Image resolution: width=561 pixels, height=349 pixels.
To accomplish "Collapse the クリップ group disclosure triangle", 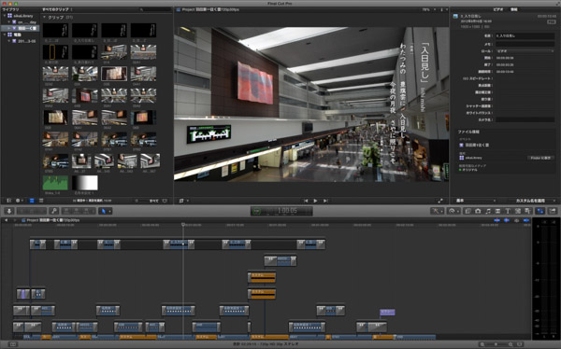I will [x=44, y=17].
